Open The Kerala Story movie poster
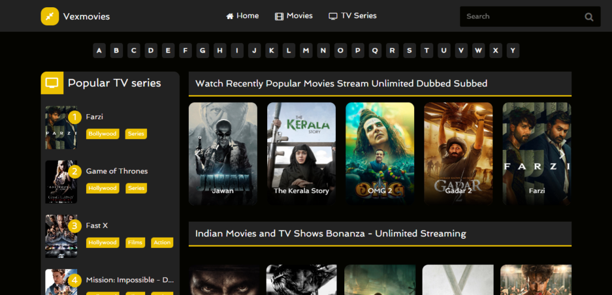 point(301,153)
